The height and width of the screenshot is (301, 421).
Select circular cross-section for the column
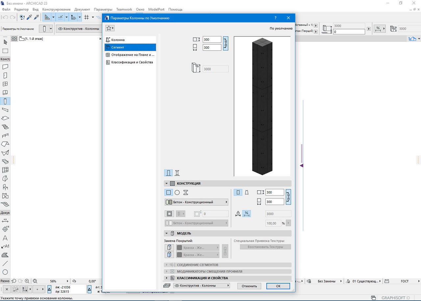177,193
